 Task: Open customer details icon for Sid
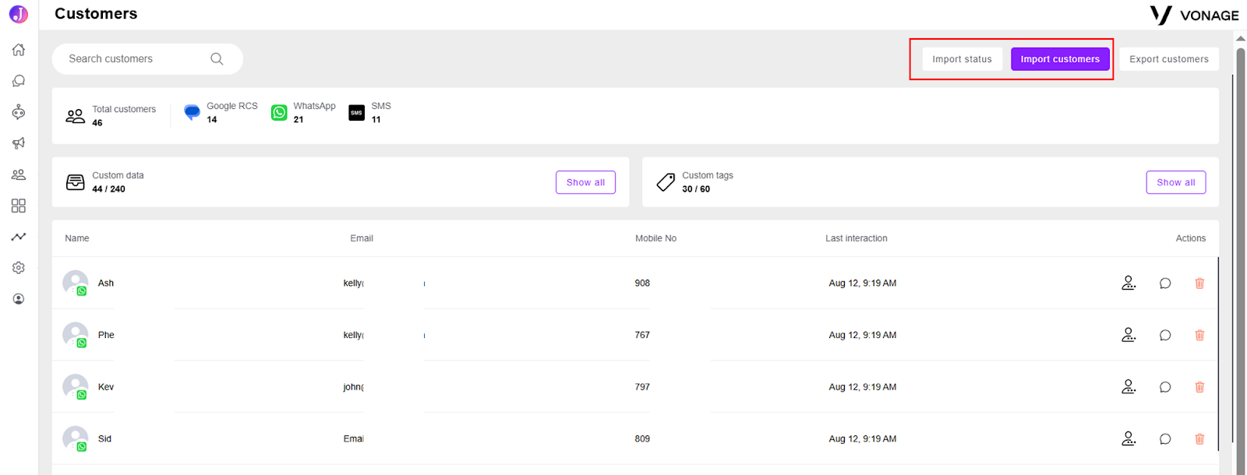pyautogui.click(x=1129, y=438)
